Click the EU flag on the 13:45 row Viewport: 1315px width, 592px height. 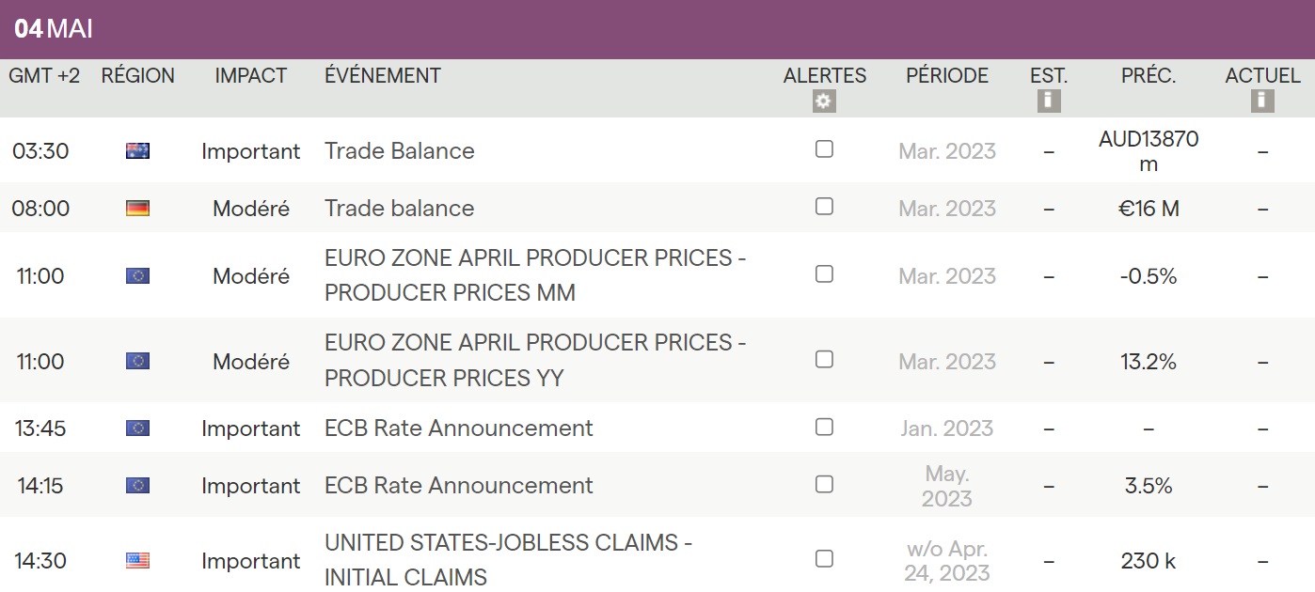click(137, 428)
